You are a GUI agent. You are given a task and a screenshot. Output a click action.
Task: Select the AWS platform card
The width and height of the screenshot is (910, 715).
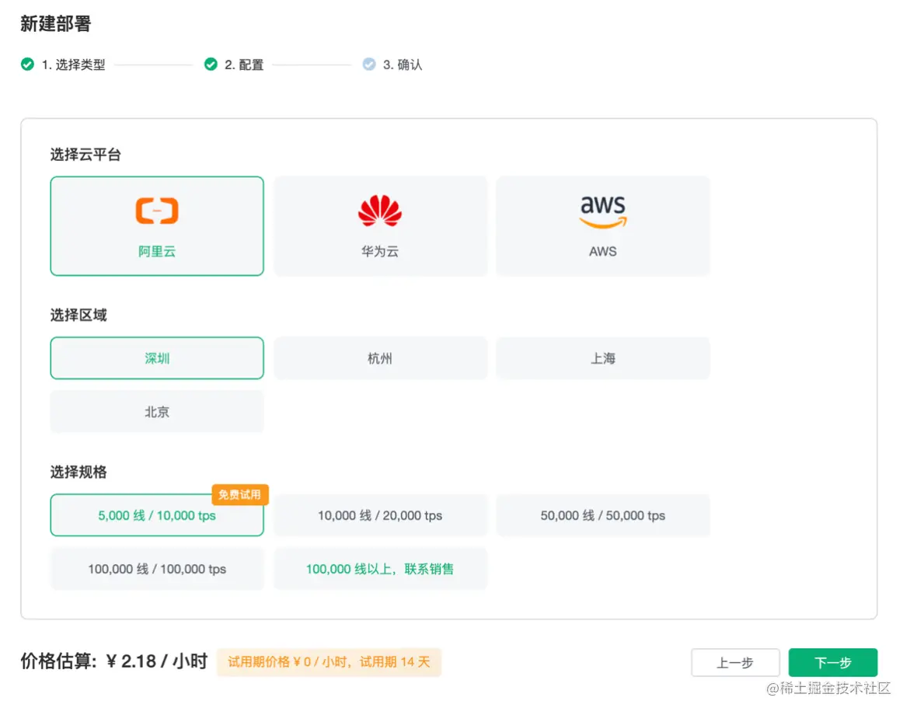click(603, 225)
